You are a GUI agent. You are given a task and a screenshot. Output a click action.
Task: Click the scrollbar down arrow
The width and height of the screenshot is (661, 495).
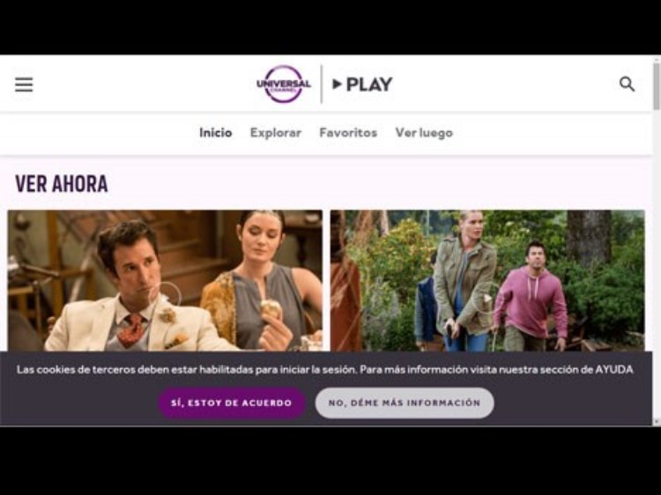coord(657,421)
